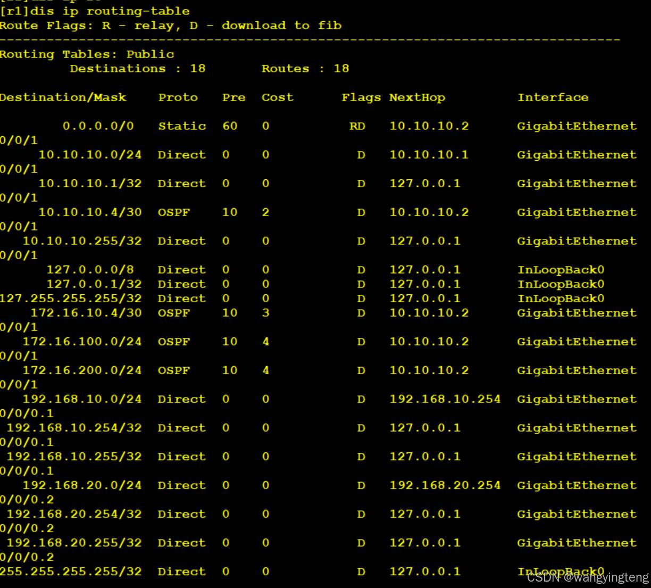This screenshot has height=588, width=651.
Task: Click the 'Static' protocol entry
Action: click(182, 126)
